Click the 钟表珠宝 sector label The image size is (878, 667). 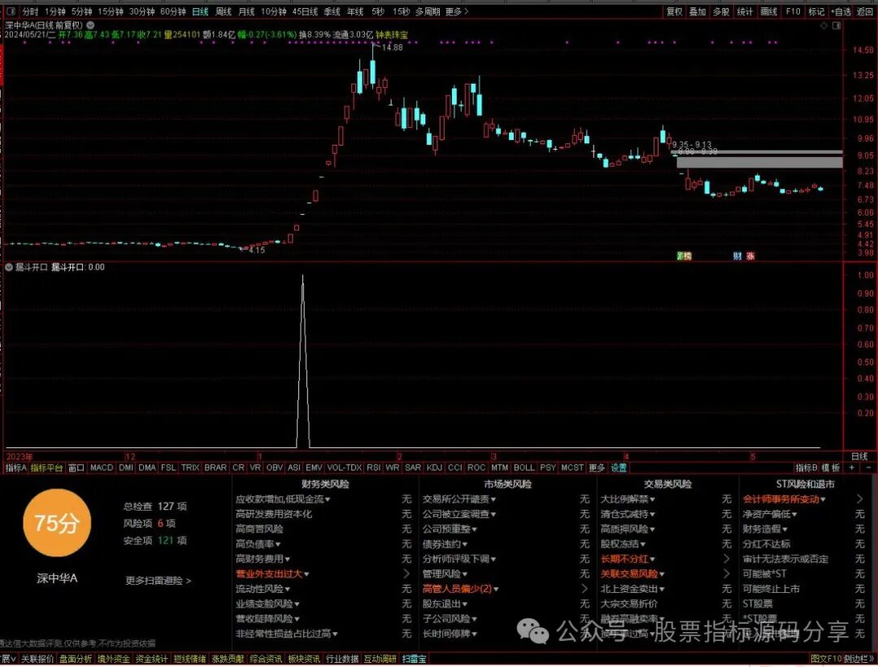(x=392, y=35)
